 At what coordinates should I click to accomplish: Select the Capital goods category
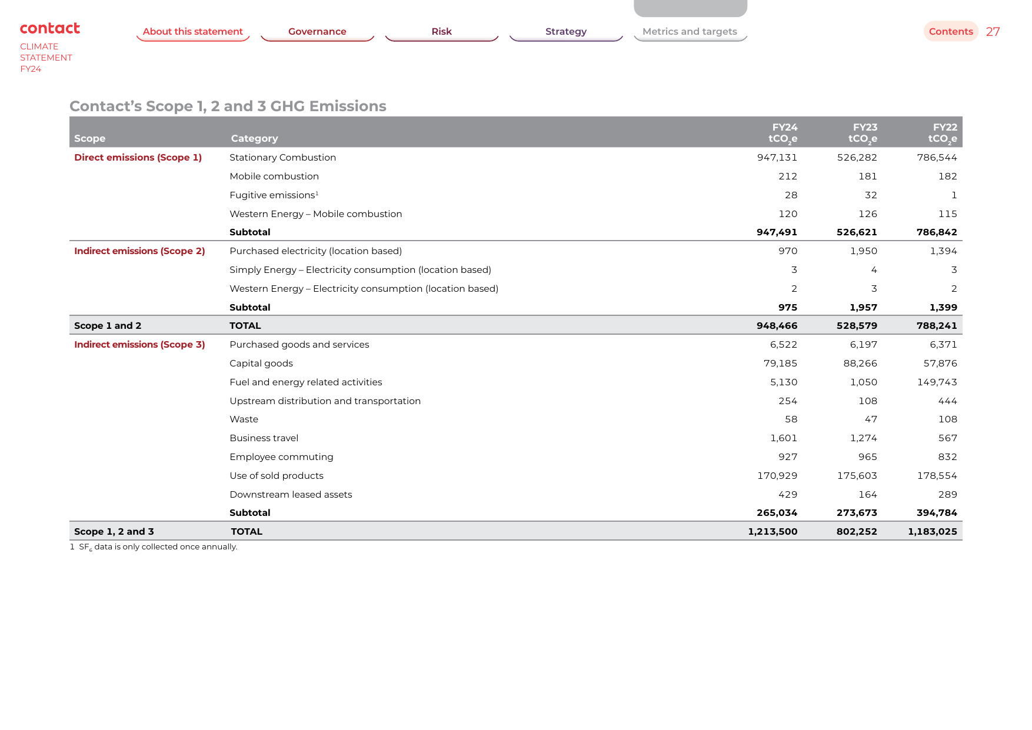(x=261, y=364)
